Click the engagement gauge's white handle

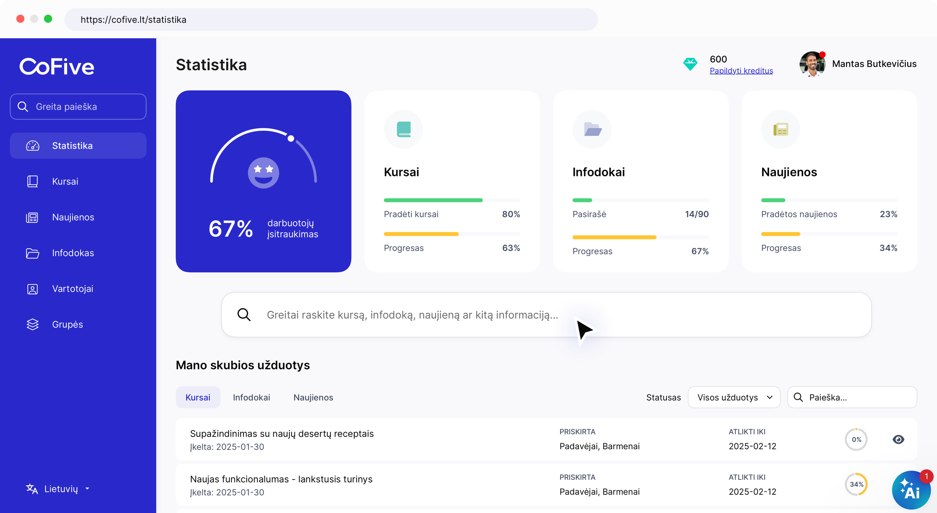pyautogui.click(x=291, y=138)
